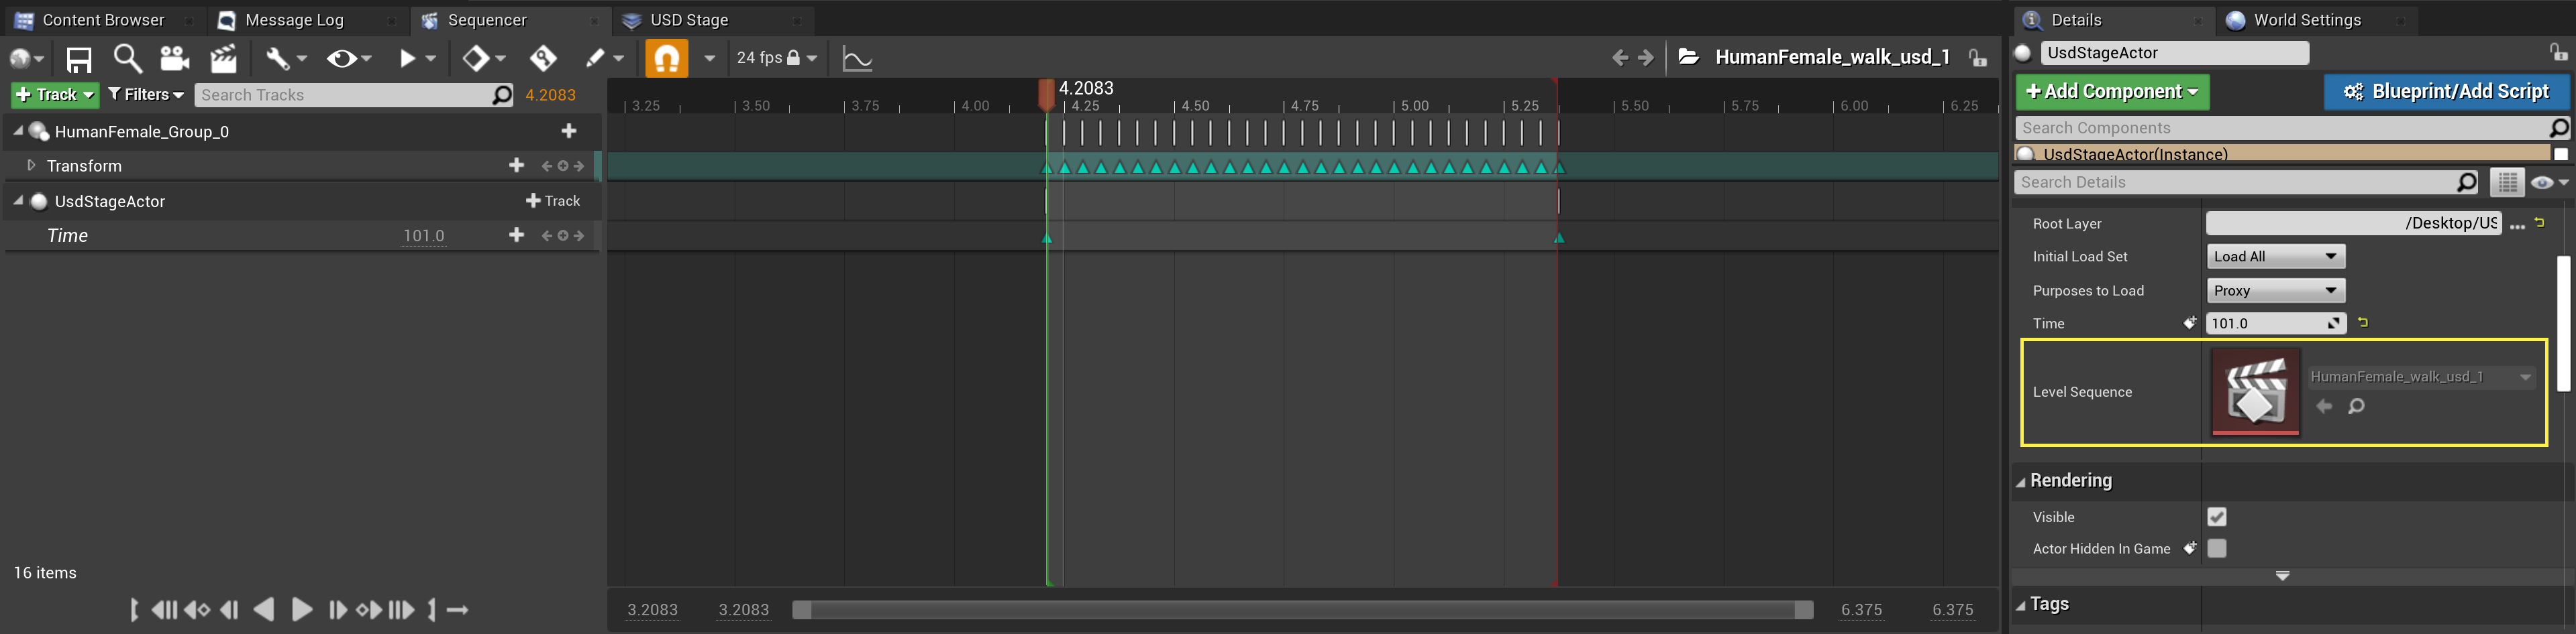2576x634 pixels.
Task: Expand the Transform track
Action: tap(31, 166)
